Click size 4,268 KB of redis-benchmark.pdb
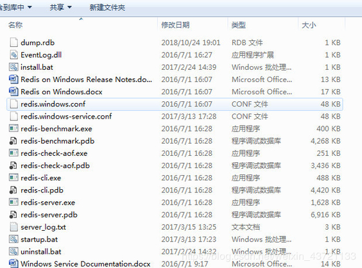Screen dimensions: 362x268 click(x=325, y=141)
